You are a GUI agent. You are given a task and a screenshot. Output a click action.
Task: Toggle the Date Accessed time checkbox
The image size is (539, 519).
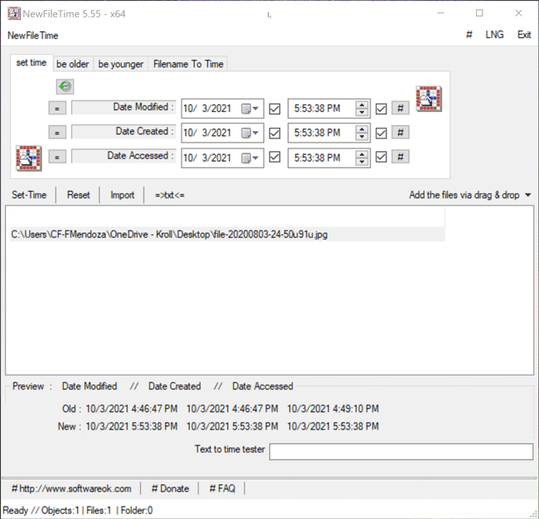[381, 157]
